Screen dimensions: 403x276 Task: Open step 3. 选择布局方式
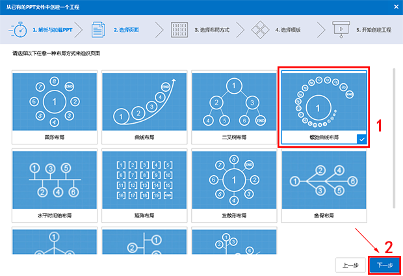(x=212, y=30)
